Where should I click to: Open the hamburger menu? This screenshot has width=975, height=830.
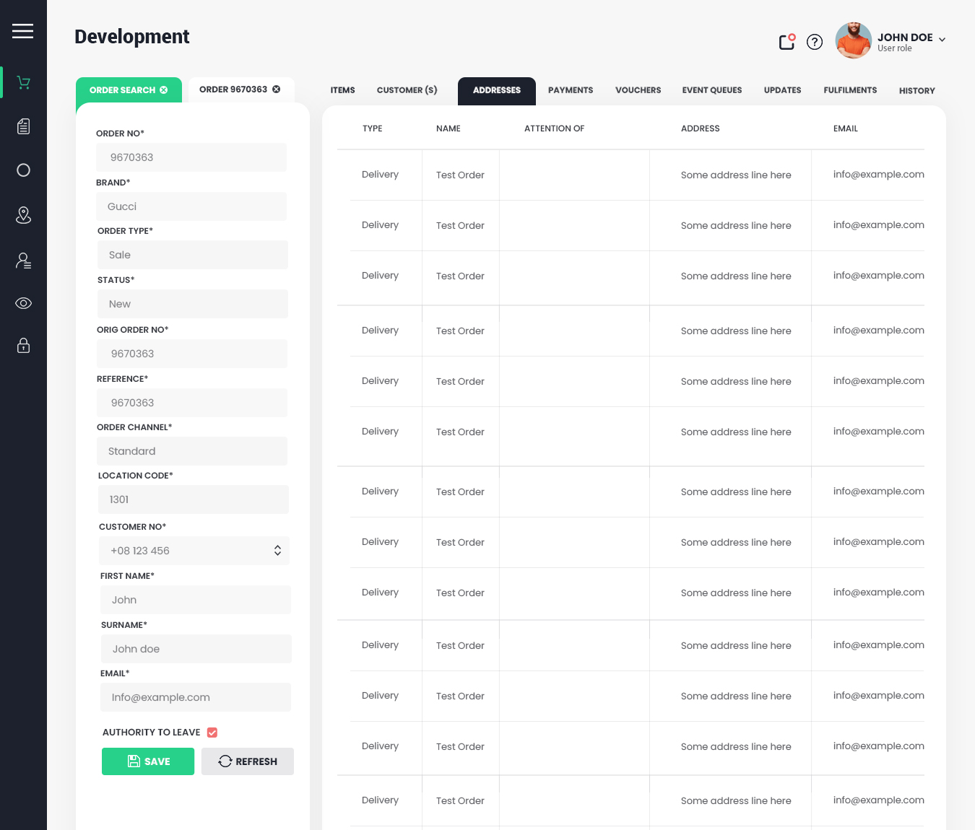pos(23,31)
